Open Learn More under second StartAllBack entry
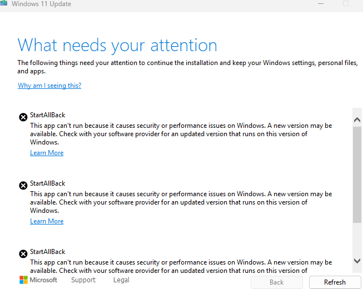The image size is (363, 289). tap(47, 221)
